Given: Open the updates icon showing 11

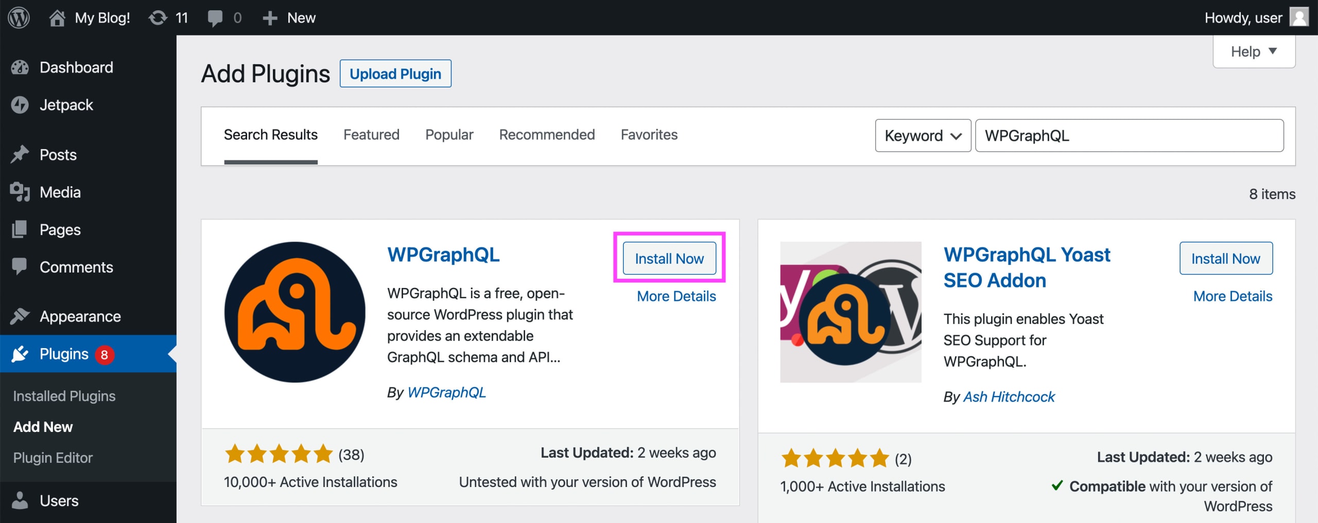Looking at the screenshot, I should click(x=158, y=17).
